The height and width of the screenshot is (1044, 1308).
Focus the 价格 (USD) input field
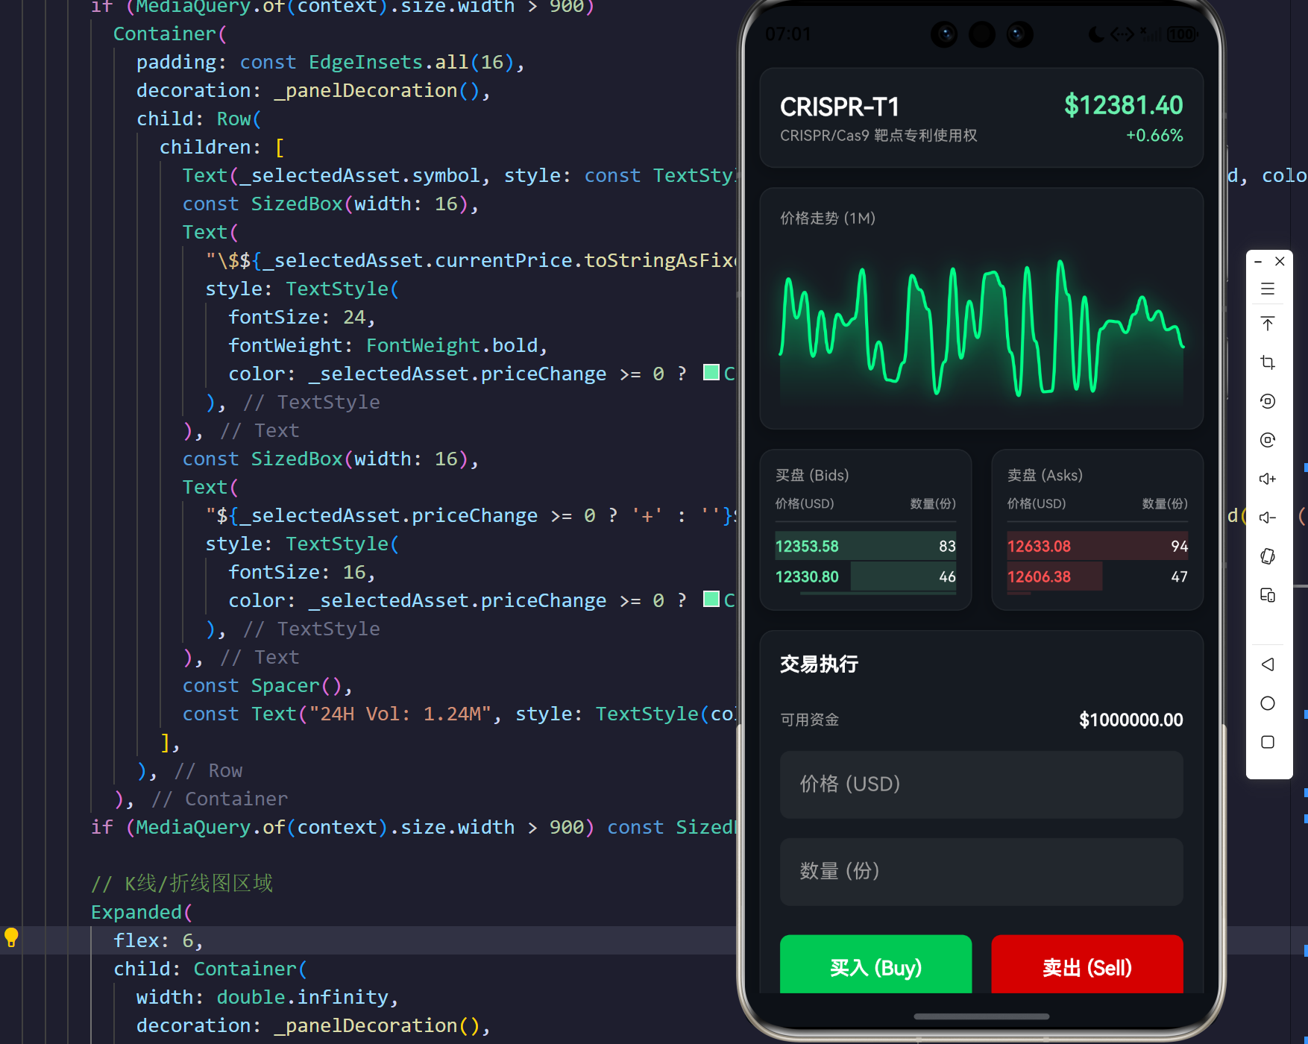point(981,784)
